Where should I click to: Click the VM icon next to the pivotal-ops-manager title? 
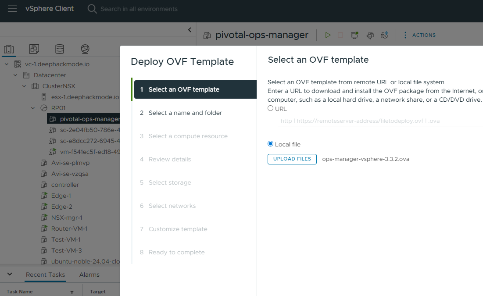pyautogui.click(x=207, y=36)
